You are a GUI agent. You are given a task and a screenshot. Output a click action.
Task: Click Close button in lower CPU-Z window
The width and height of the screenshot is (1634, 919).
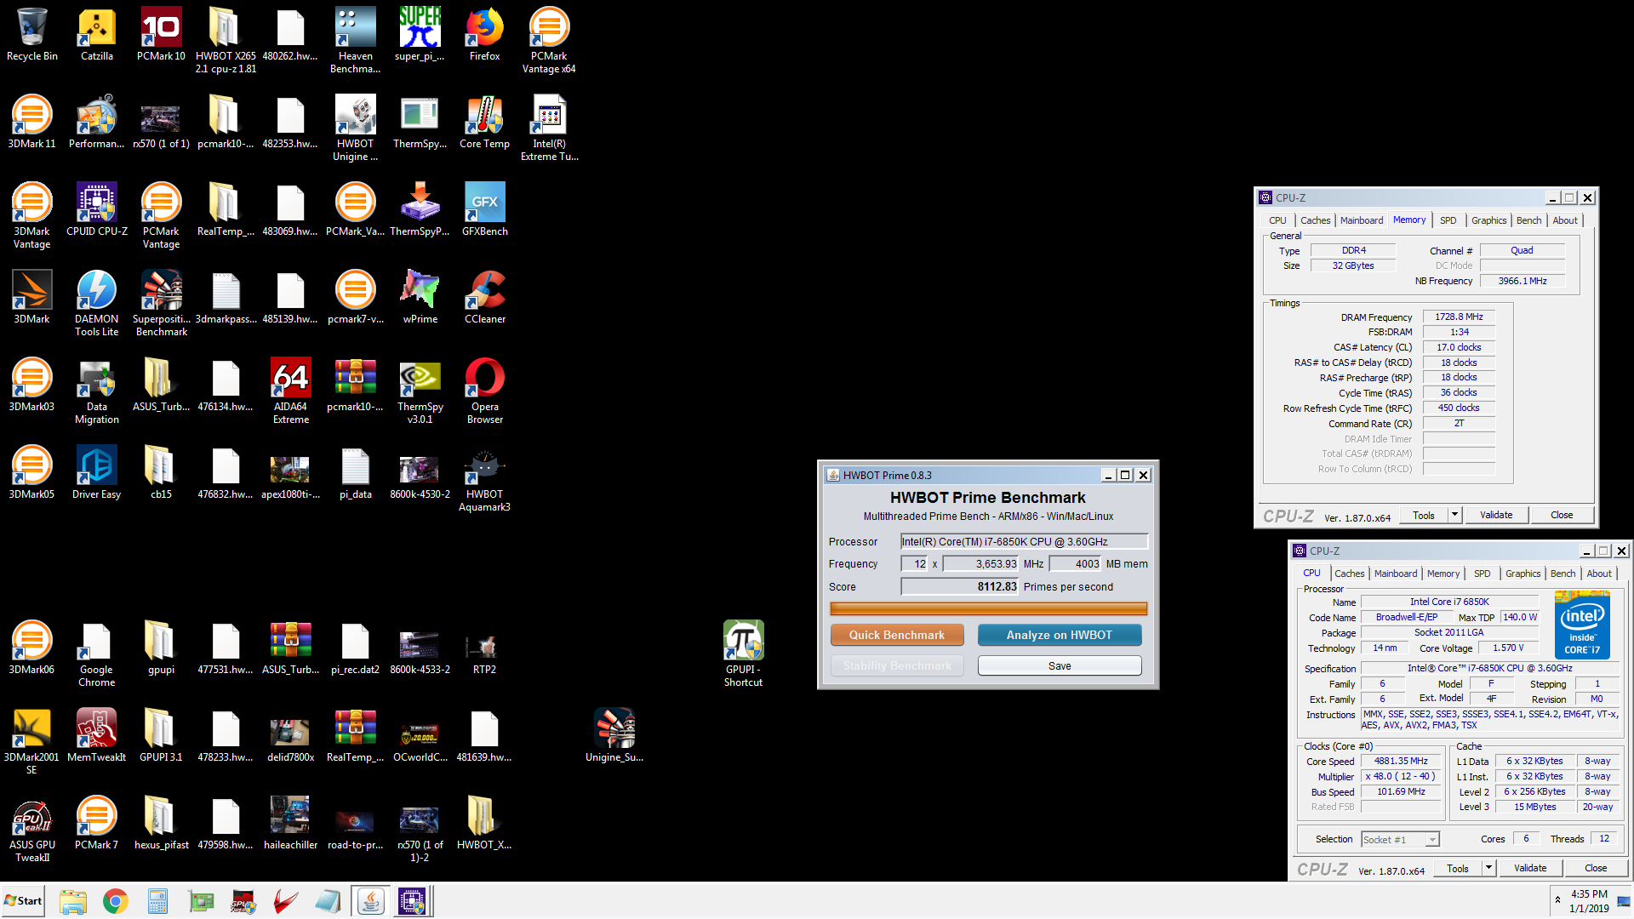point(1595,868)
